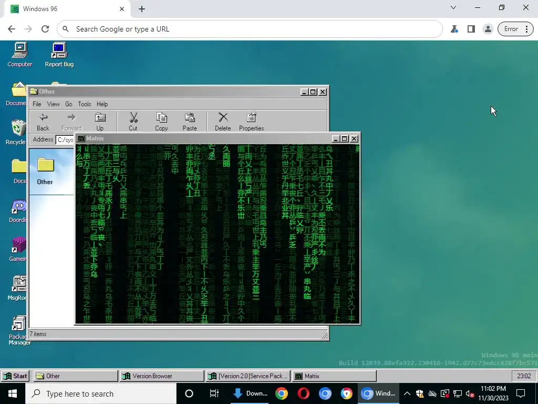Reload the page in browser

pos(45,29)
